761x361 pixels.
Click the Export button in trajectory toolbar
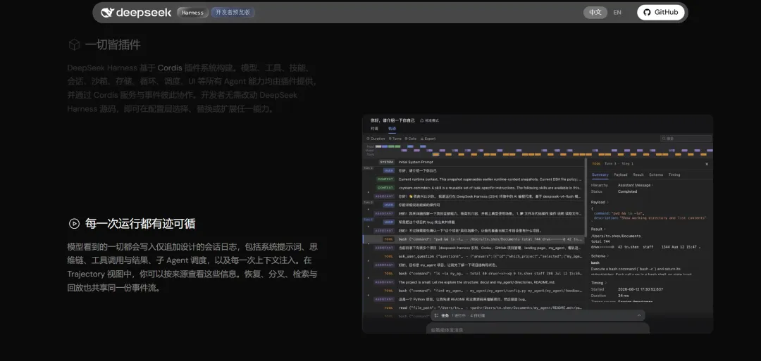click(x=428, y=139)
